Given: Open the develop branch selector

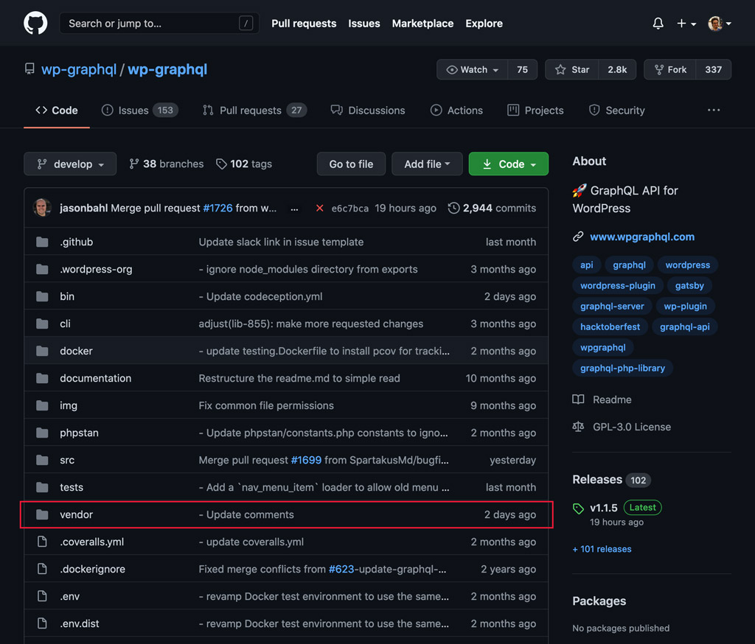Looking at the screenshot, I should [x=70, y=164].
